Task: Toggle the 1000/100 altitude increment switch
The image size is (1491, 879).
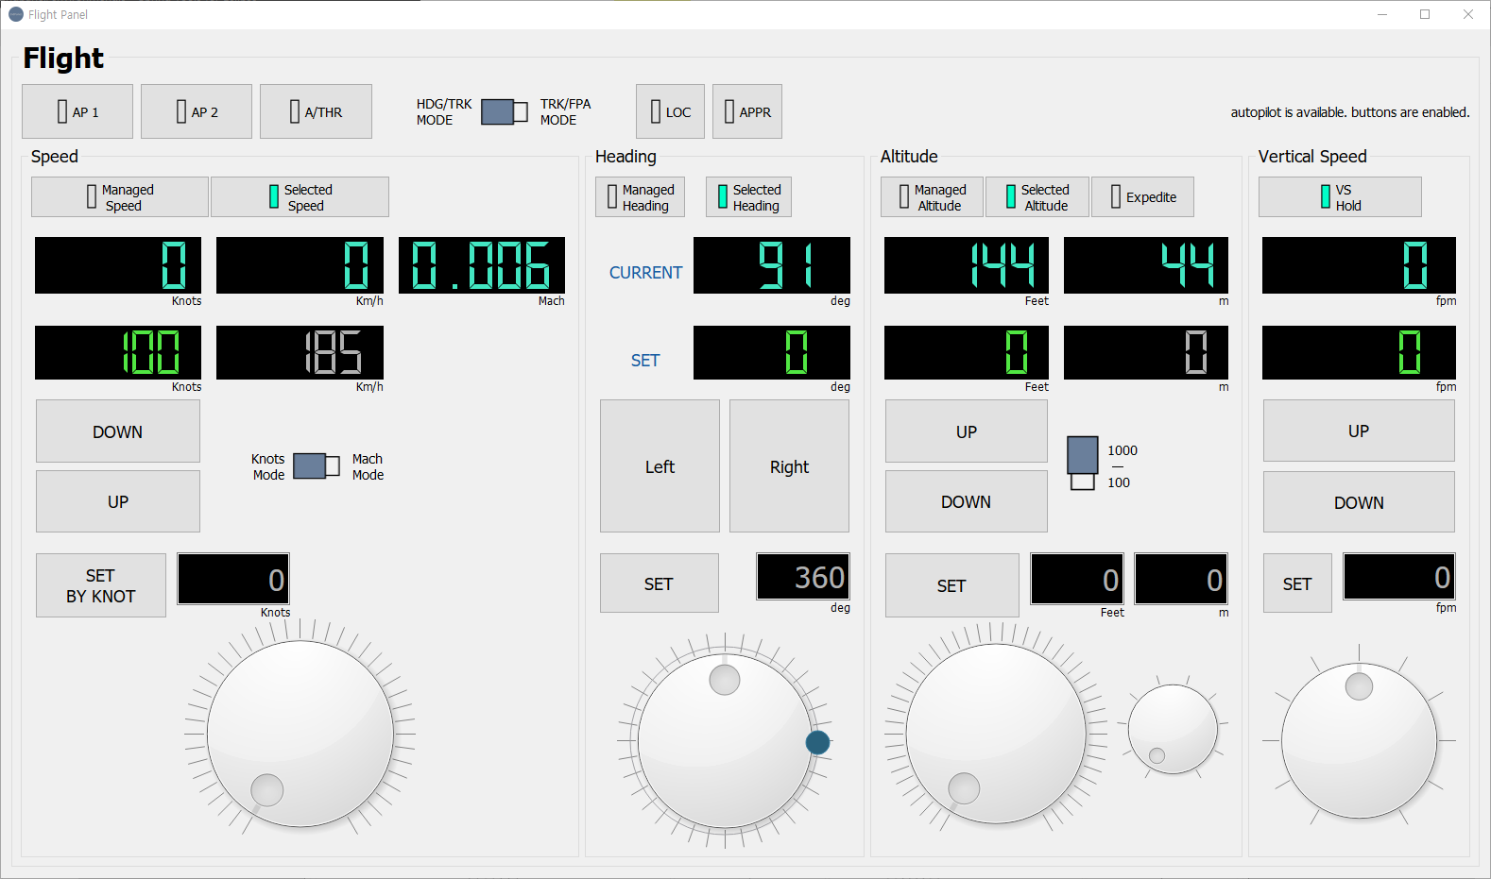Action: [x=1083, y=463]
